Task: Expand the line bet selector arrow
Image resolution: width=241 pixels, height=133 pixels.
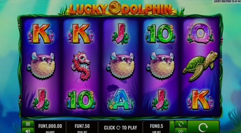Action: point(172,127)
